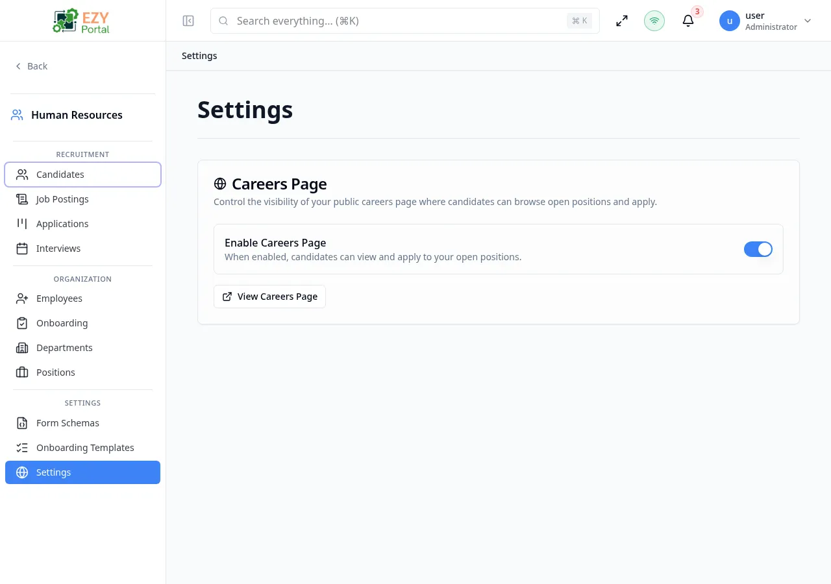This screenshot has width=831, height=584.
Task: Open Onboarding Templates
Action: coord(82,448)
